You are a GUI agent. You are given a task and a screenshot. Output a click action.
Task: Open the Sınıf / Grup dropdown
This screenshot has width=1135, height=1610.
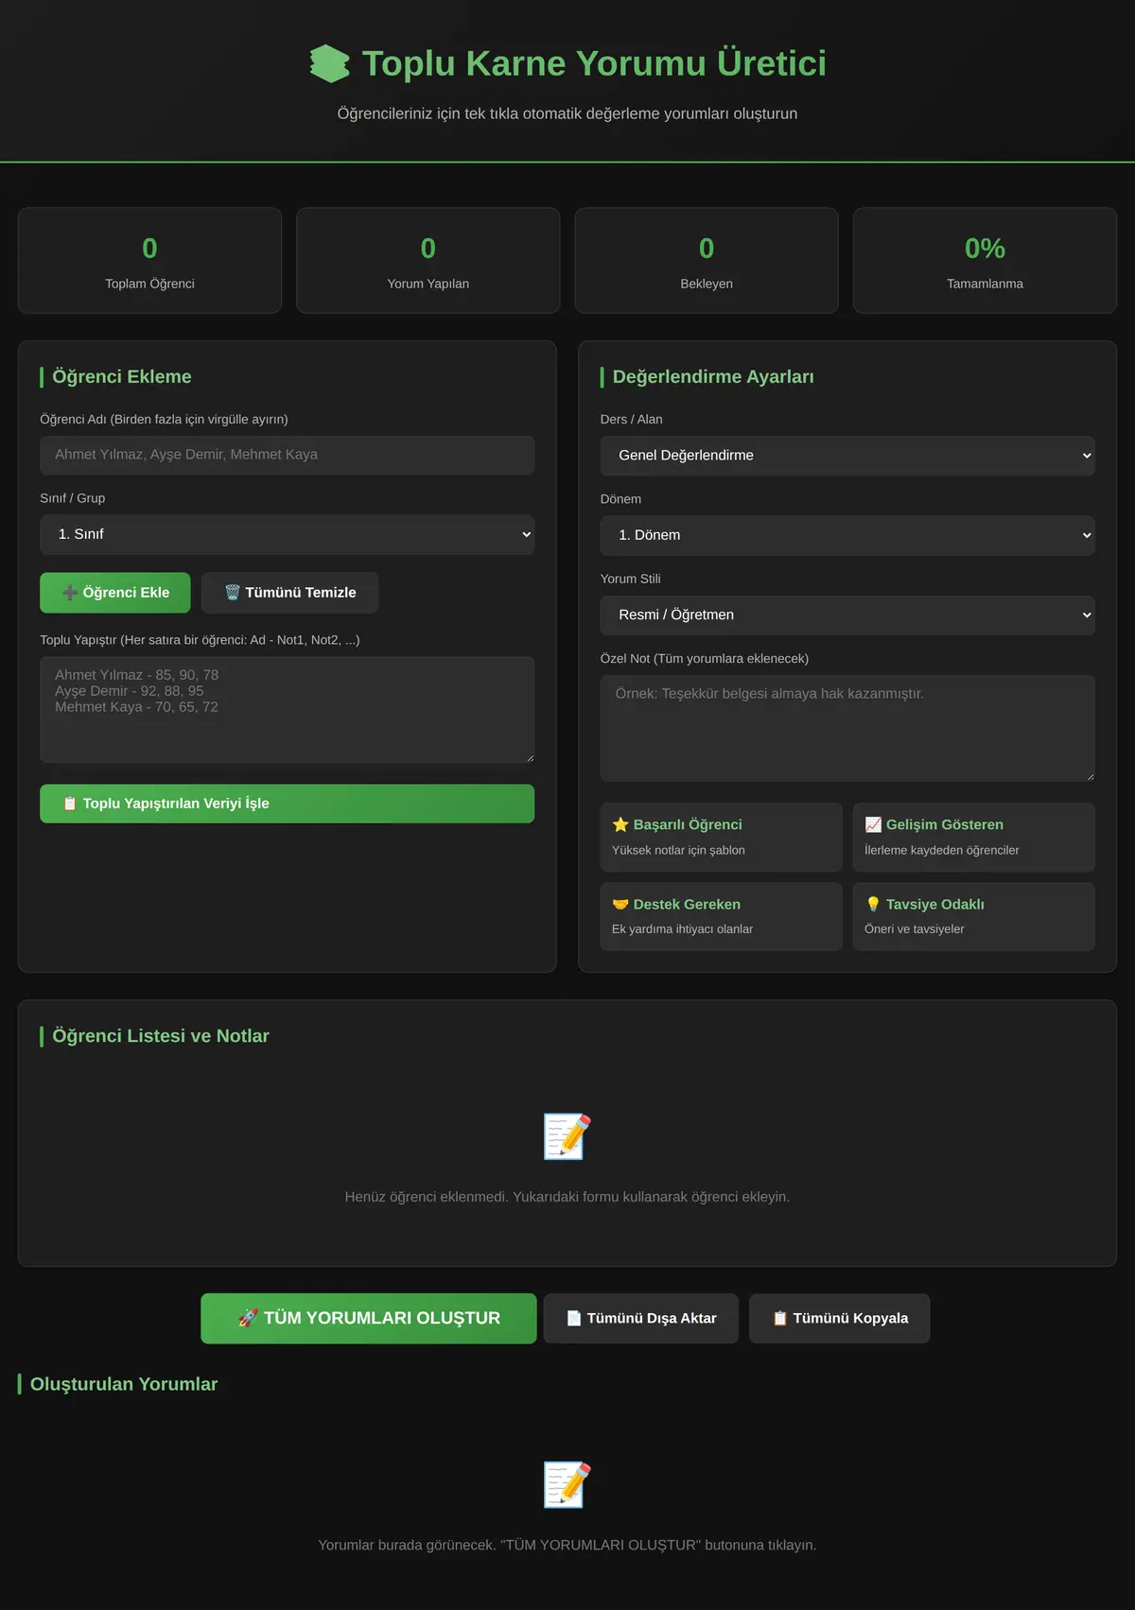pos(288,534)
